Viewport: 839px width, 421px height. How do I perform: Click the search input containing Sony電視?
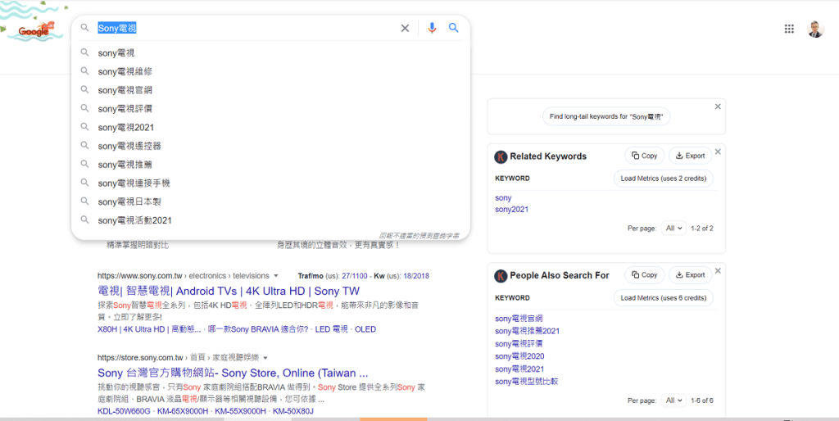246,29
